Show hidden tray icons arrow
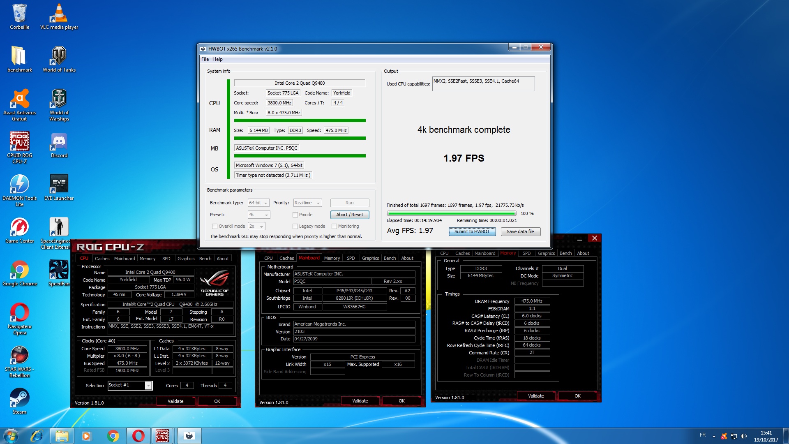 [714, 436]
